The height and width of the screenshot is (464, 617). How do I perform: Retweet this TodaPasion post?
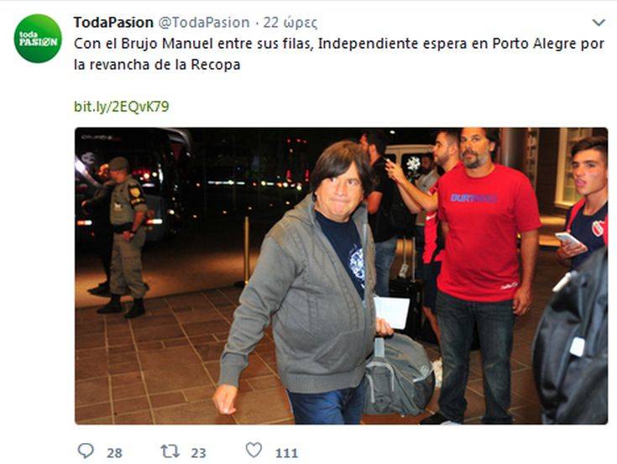click(x=170, y=451)
